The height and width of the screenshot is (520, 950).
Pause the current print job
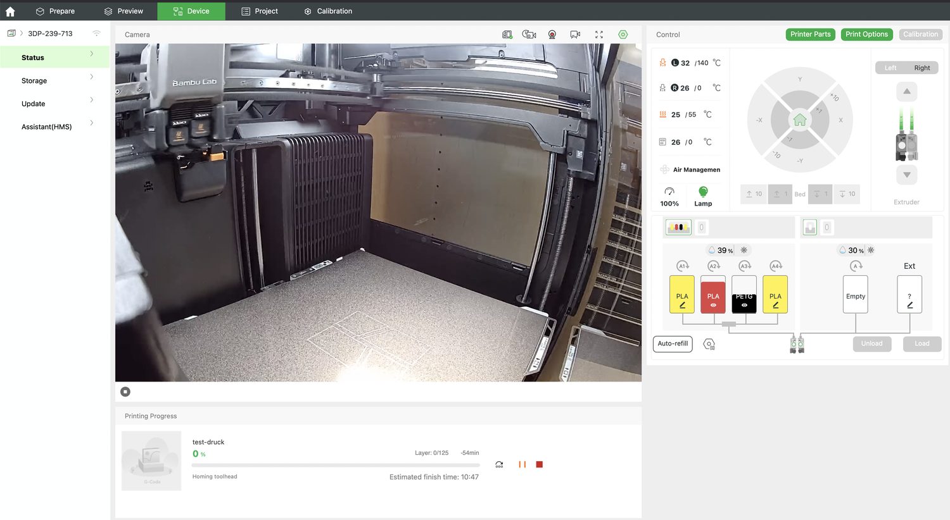tap(522, 464)
